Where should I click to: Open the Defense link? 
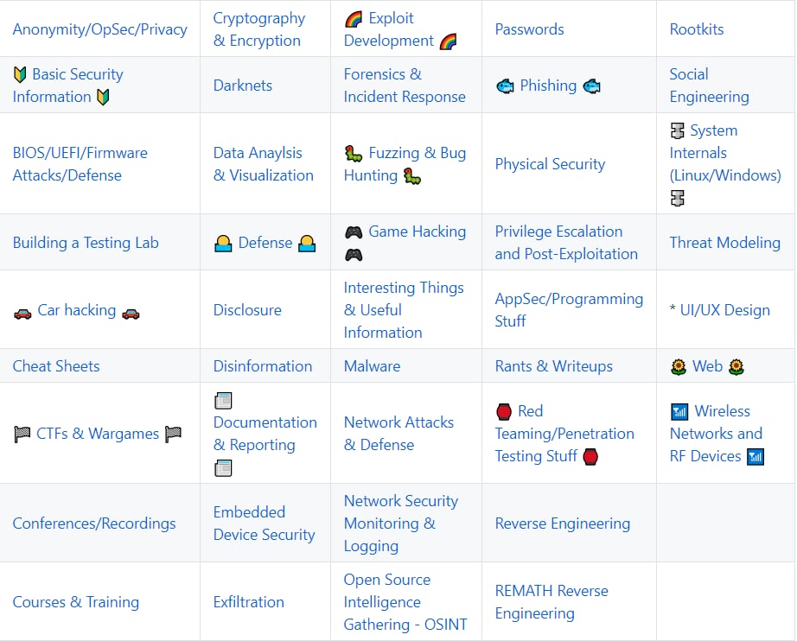click(x=265, y=243)
